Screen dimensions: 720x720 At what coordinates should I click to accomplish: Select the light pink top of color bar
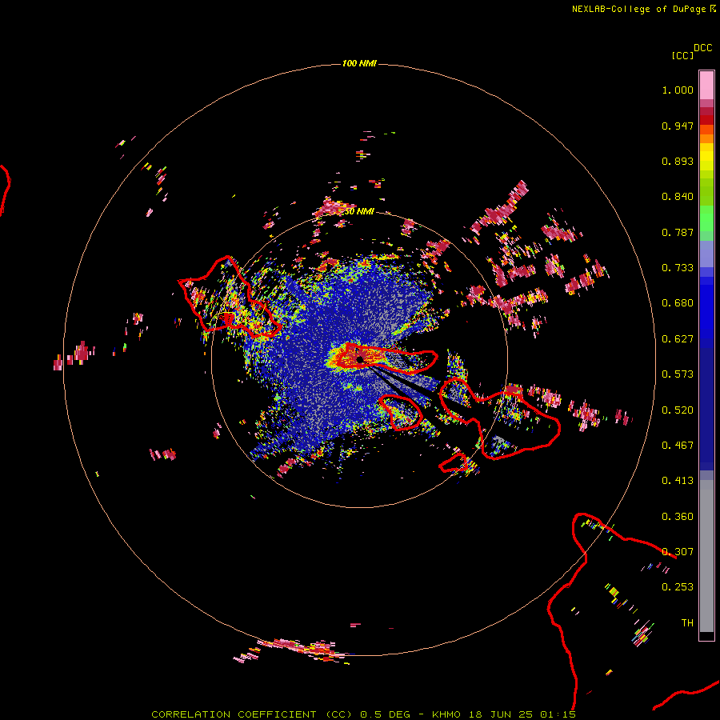(706, 85)
